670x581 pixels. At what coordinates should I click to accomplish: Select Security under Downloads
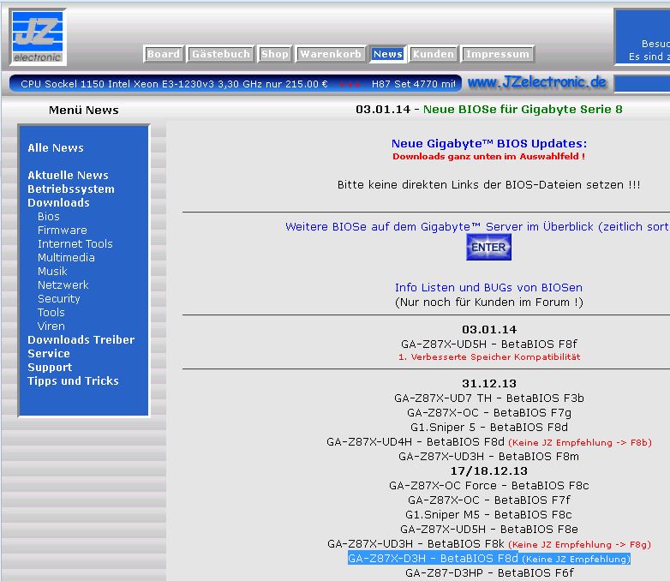pos(59,298)
